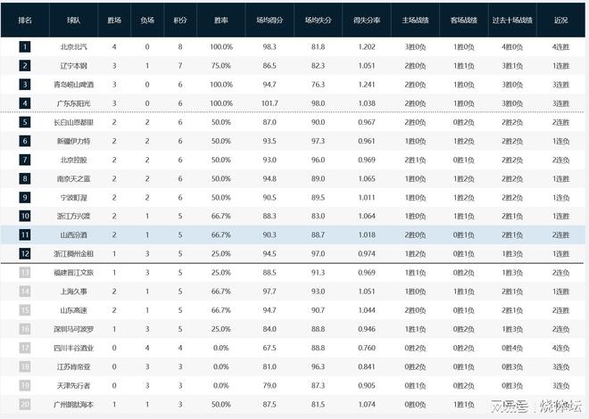This screenshot has height=419, width=589.
Task: Open team 北京北汽 in the standings
Action: (75, 46)
